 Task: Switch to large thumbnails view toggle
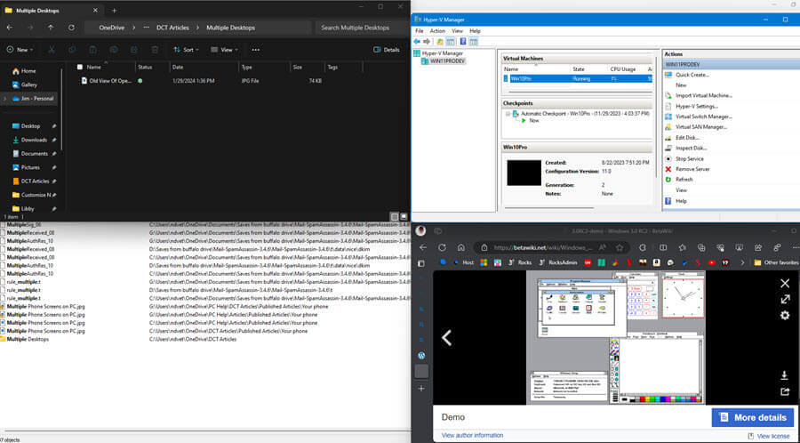coord(404,216)
